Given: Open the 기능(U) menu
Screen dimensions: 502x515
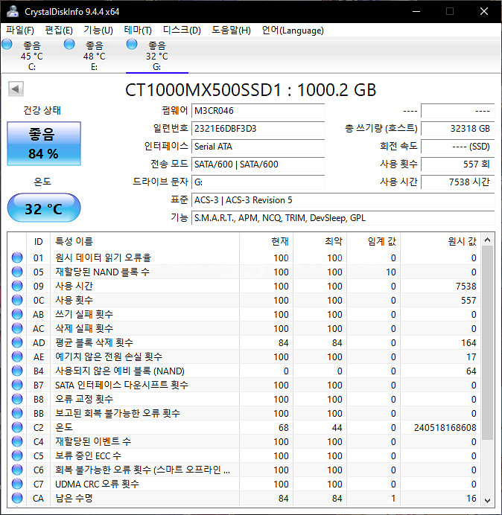Looking at the screenshot, I should pyautogui.click(x=98, y=31).
